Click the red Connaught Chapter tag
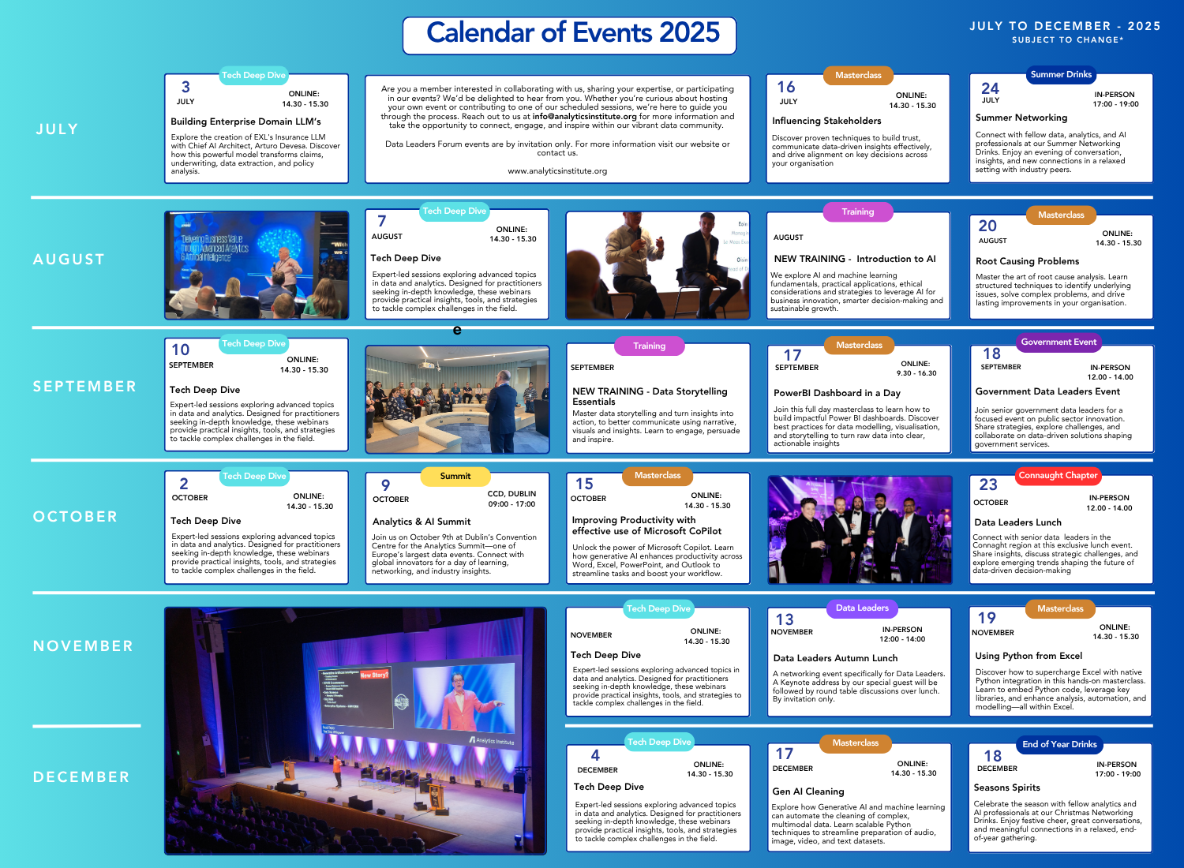 pos(1058,476)
